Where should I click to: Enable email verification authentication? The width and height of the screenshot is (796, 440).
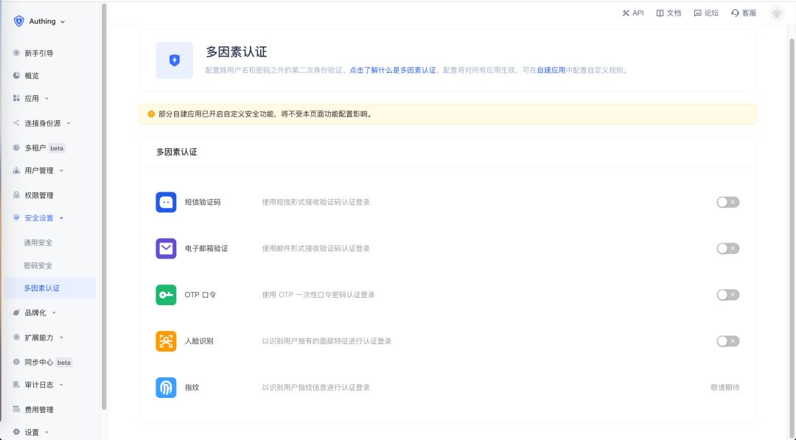(x=727, y=248)
